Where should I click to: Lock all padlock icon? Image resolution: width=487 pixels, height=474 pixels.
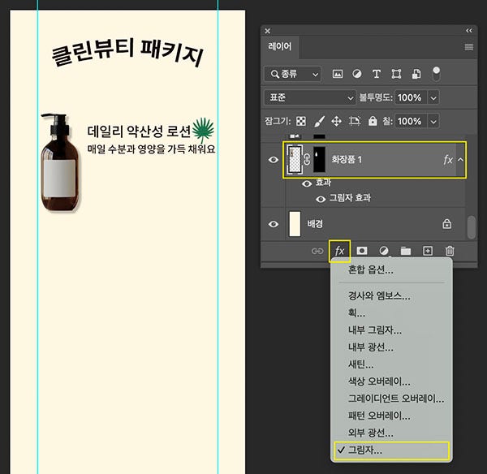pyautogui.click(x=373, y=121)
